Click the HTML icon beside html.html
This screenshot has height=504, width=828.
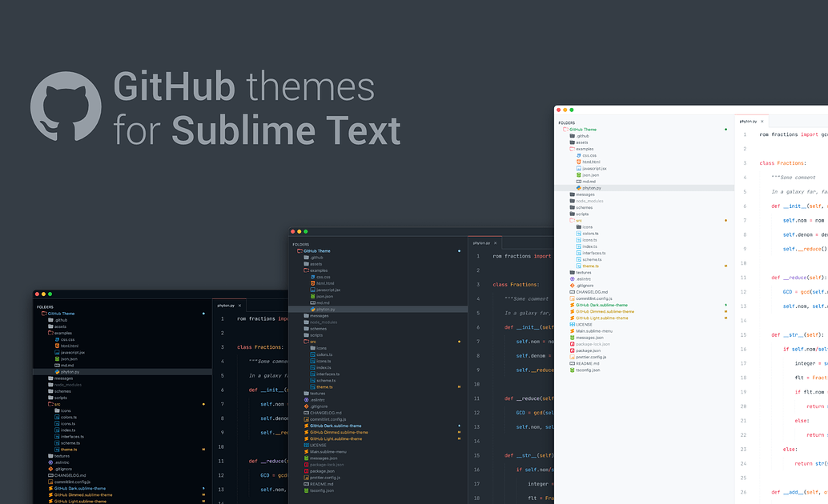click(x=578, y=162)
